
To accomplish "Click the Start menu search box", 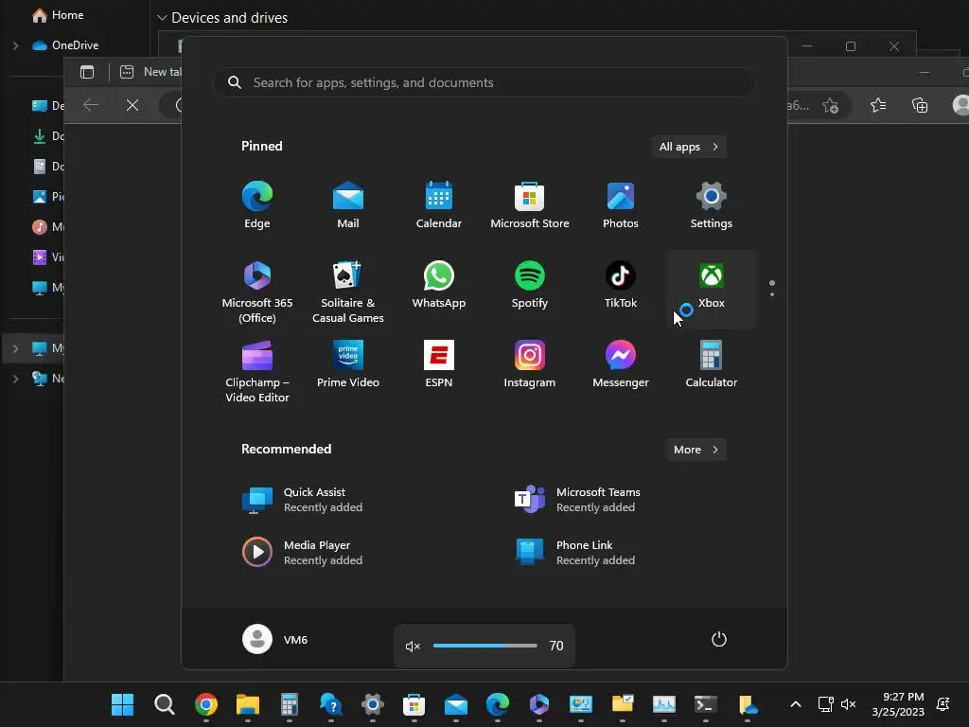I will pyautogui.click(x=484, y=82).
